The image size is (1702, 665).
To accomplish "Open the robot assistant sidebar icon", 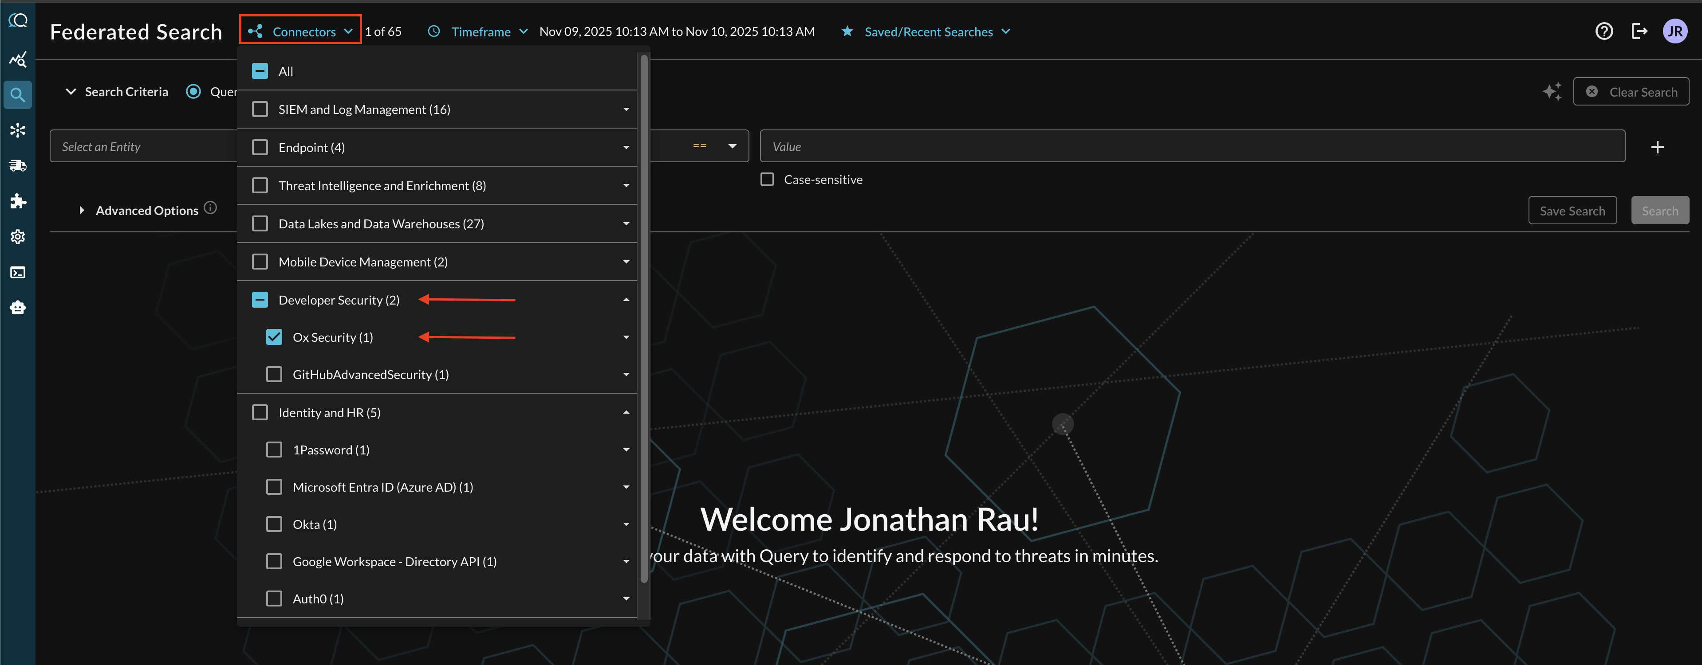I will (18, 308).
